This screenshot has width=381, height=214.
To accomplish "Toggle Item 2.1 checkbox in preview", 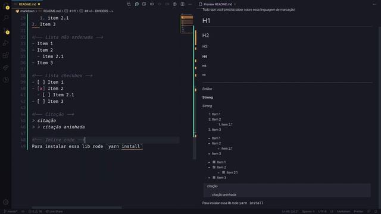I will (224, 172).
